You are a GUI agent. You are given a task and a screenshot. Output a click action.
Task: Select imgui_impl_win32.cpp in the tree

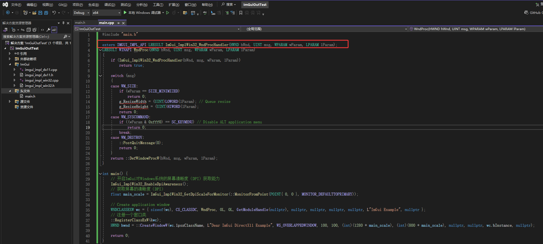coord(42,80)
